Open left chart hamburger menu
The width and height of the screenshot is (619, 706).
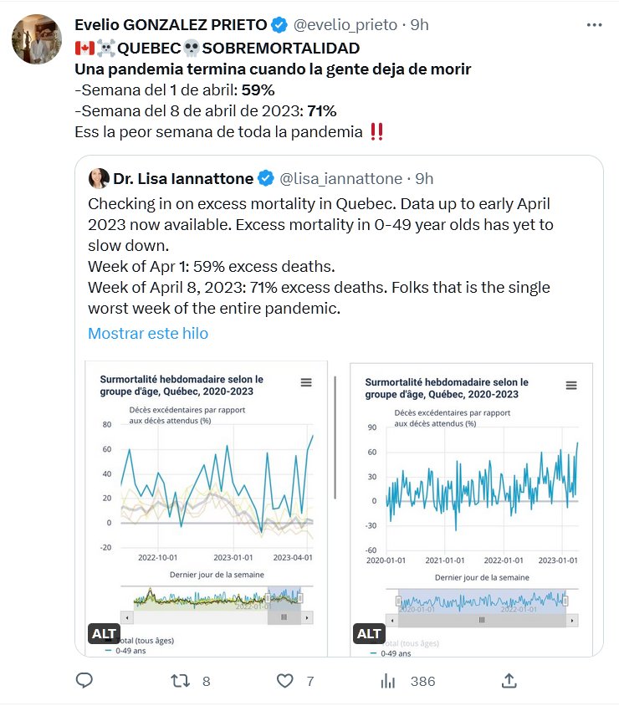(x=306, y=382)
